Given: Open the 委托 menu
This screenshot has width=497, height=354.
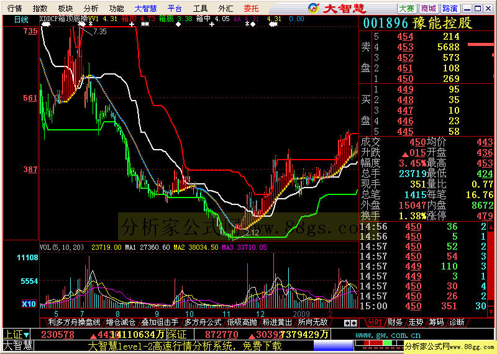Looking at the screenshot, I should pyautogui.click(x=252, y=9).
